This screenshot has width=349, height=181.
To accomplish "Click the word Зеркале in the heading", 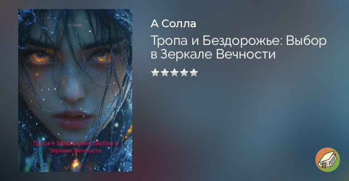I will [x=186, y=54].
